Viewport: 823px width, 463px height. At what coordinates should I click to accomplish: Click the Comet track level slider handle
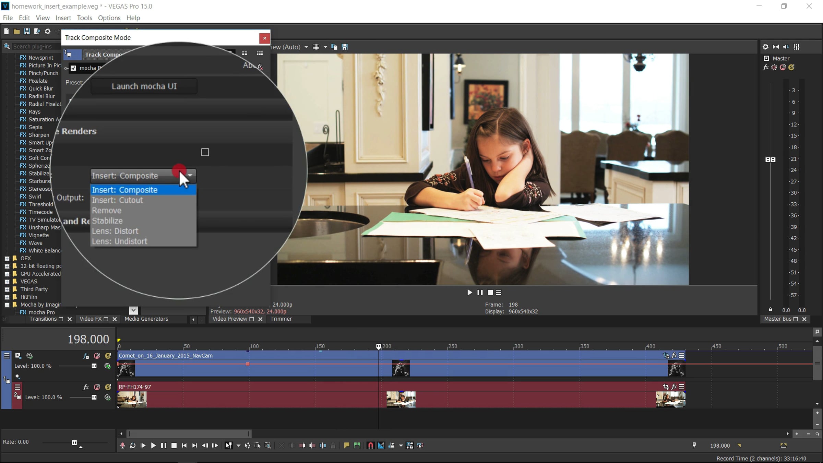94,366
